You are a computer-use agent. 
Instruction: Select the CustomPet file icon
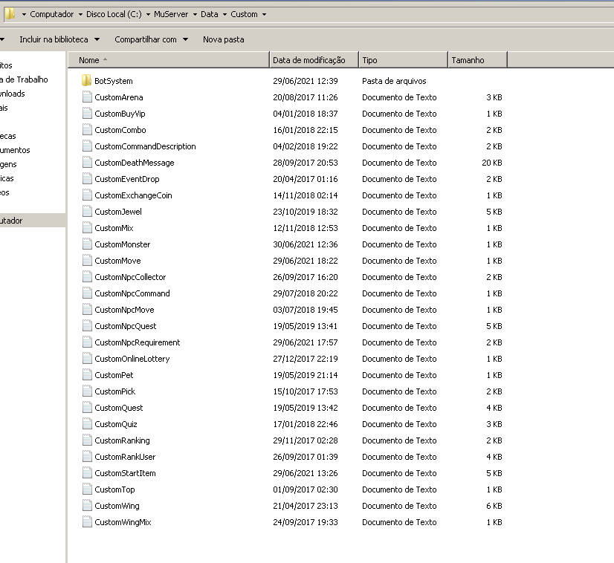(87, 375)
